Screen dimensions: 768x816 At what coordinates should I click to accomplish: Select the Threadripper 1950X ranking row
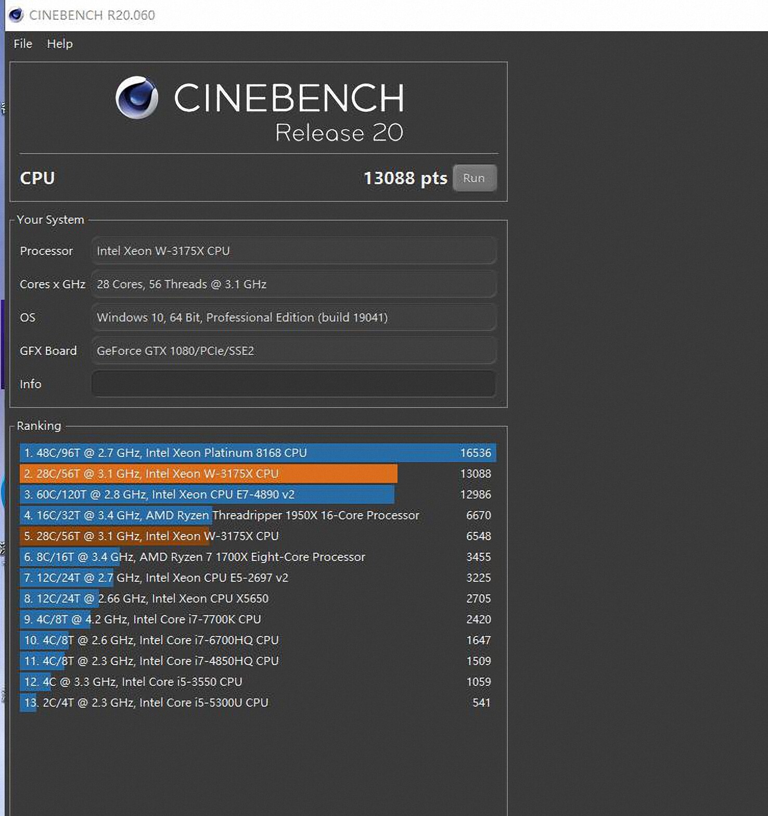[258, 515]
